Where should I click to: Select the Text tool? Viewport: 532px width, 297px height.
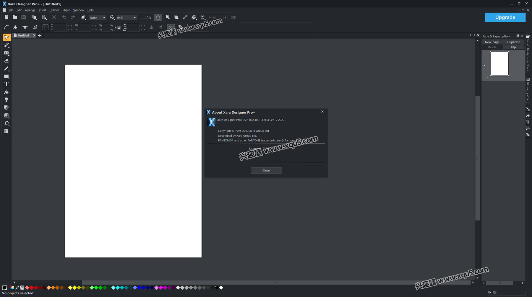[7, 84]
